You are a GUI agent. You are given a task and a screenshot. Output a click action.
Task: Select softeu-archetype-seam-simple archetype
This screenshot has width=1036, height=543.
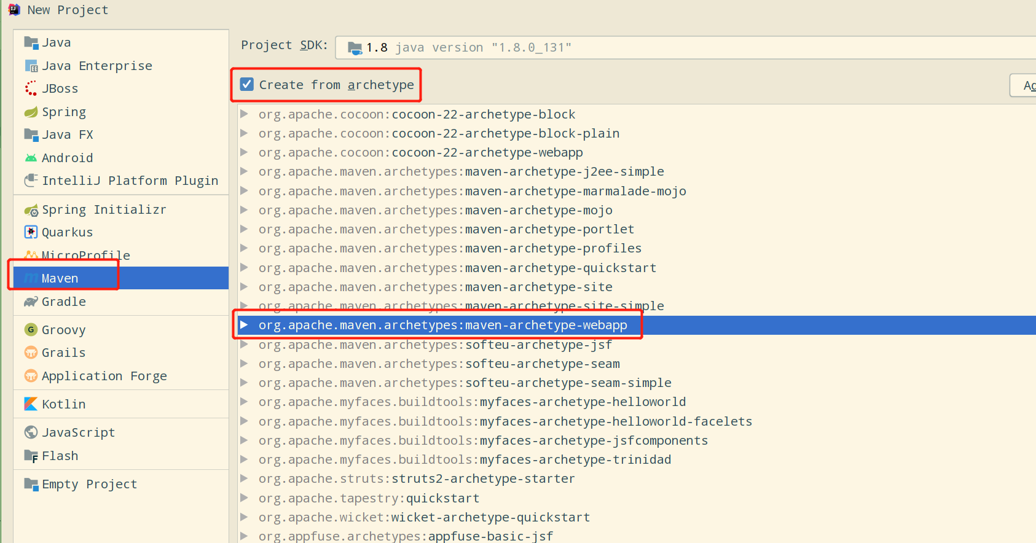637,383
